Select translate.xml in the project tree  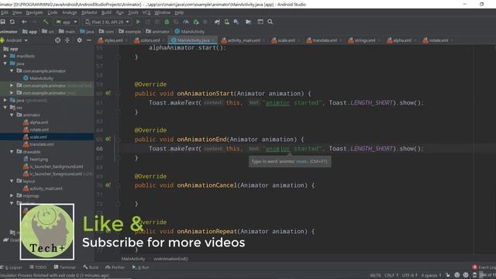39,144
